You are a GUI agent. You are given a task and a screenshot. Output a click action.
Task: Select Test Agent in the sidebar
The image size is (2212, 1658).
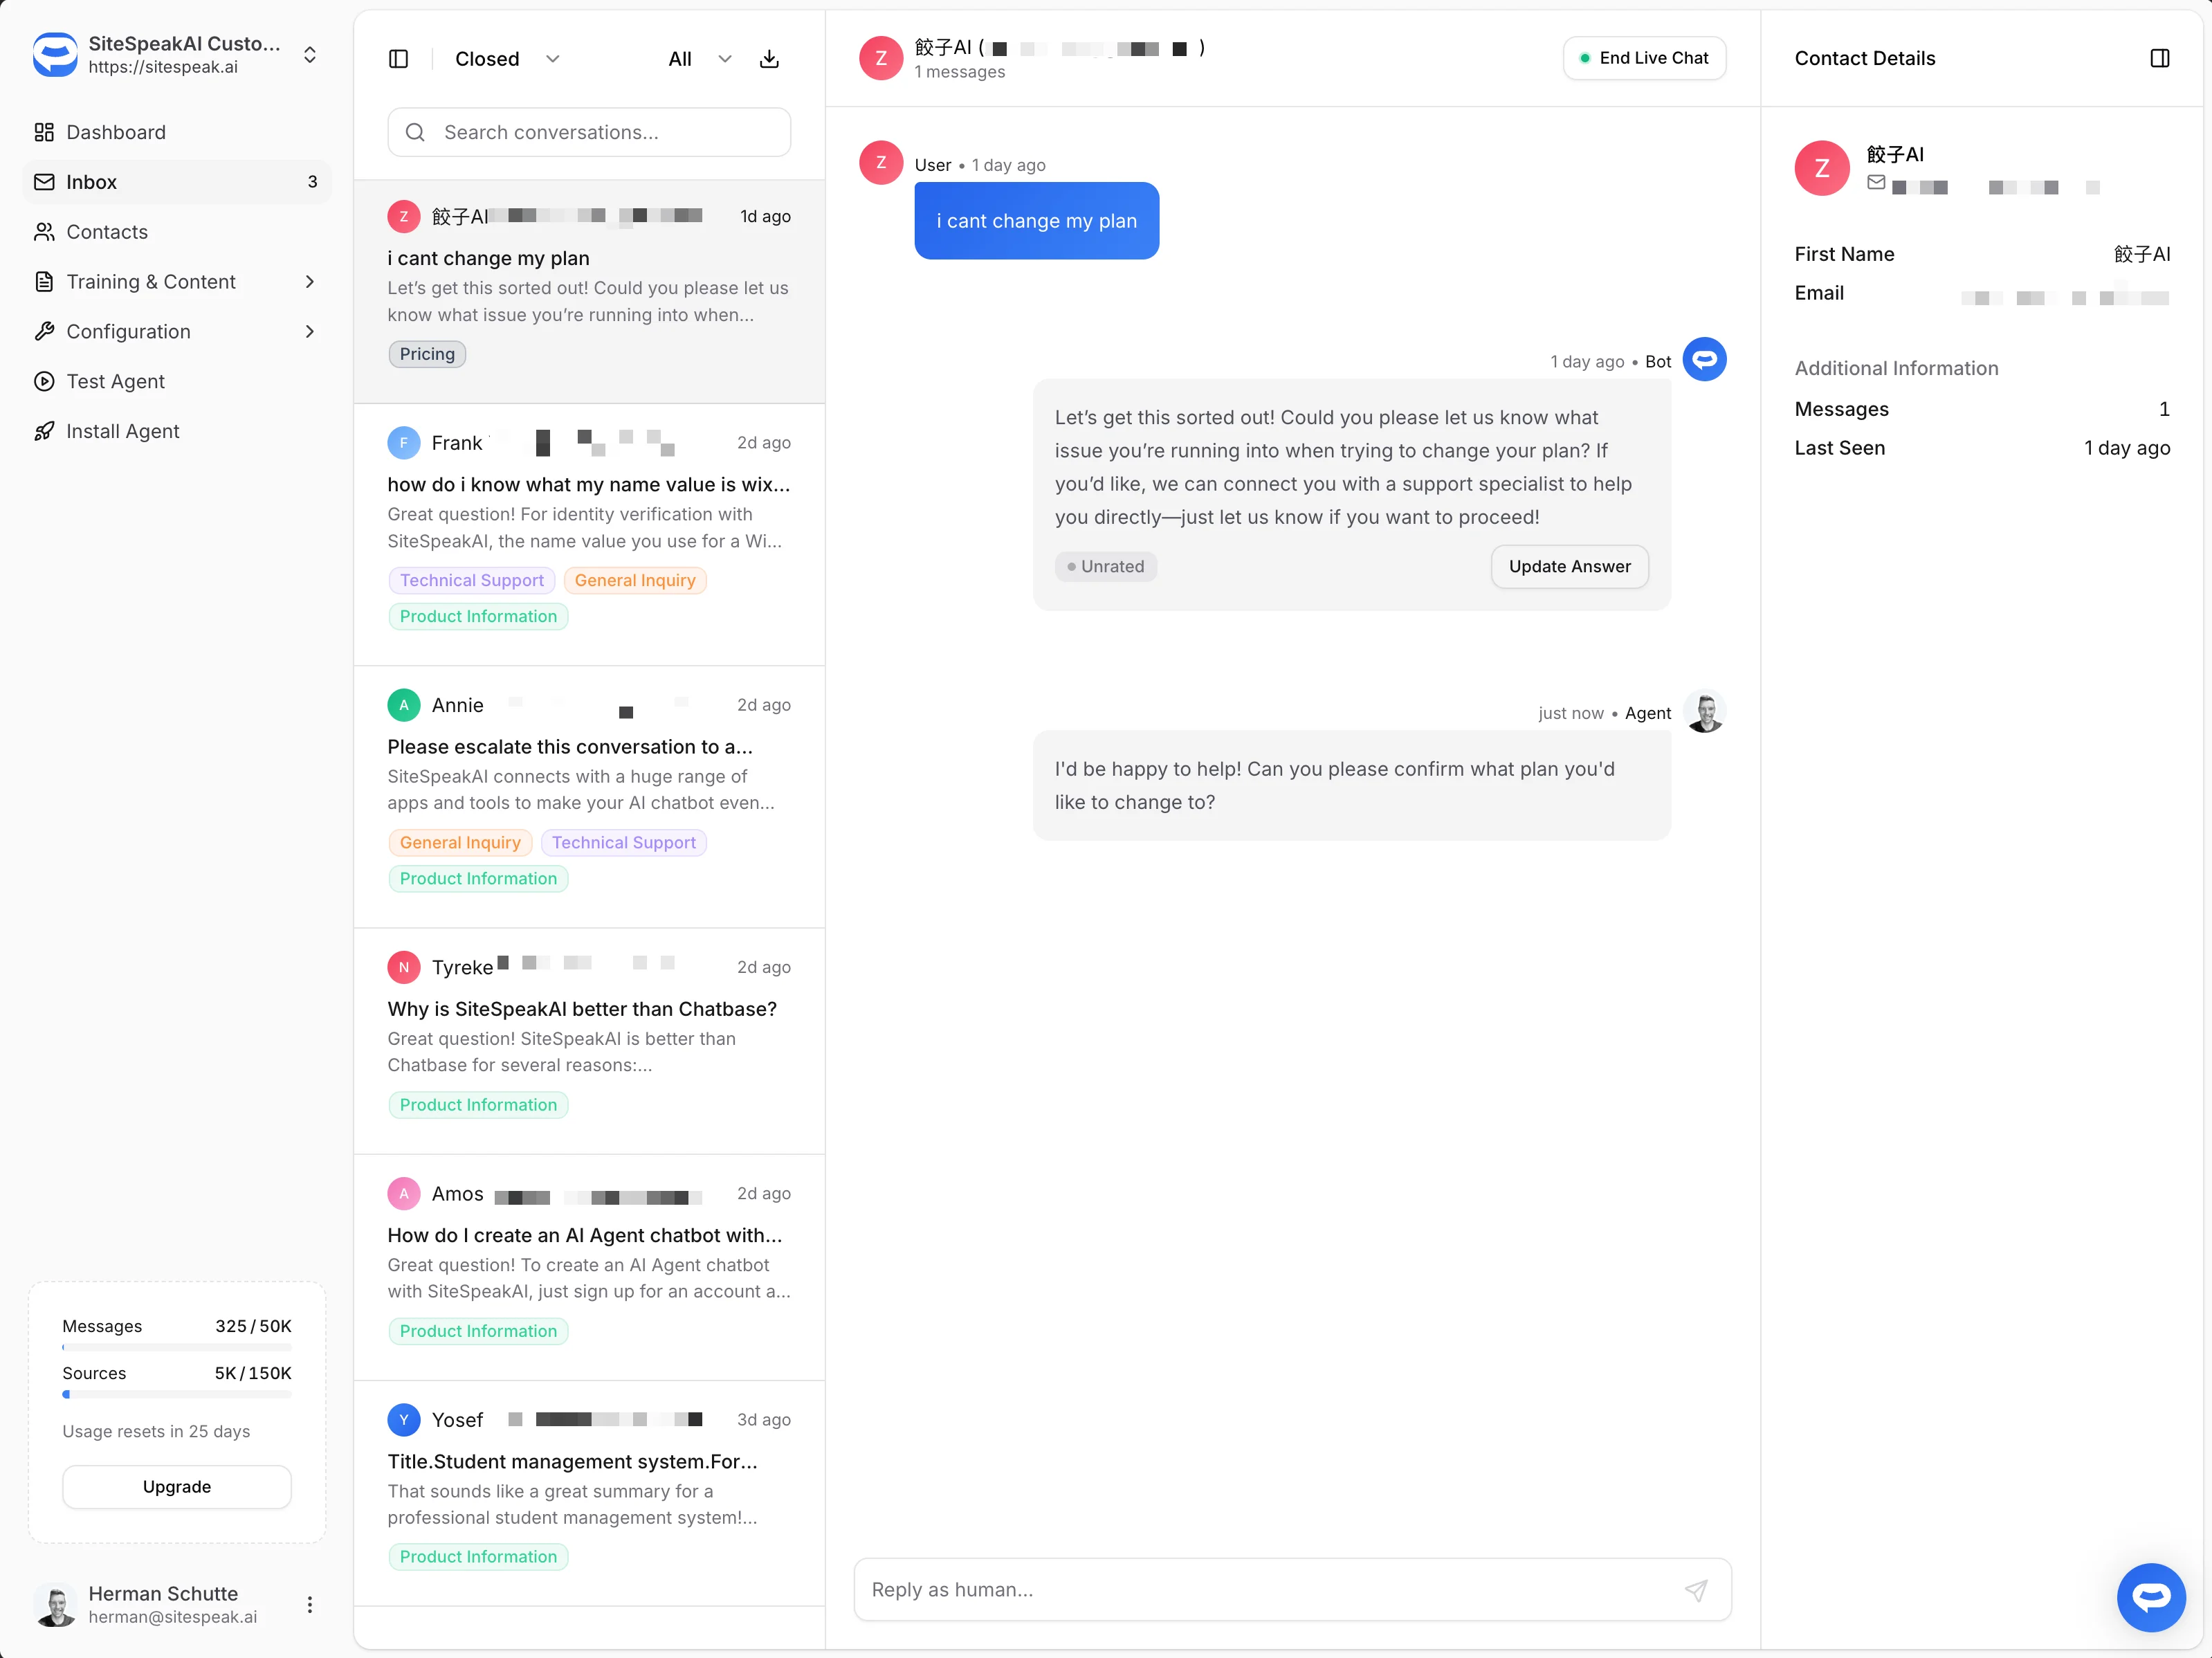click(115, 381)
